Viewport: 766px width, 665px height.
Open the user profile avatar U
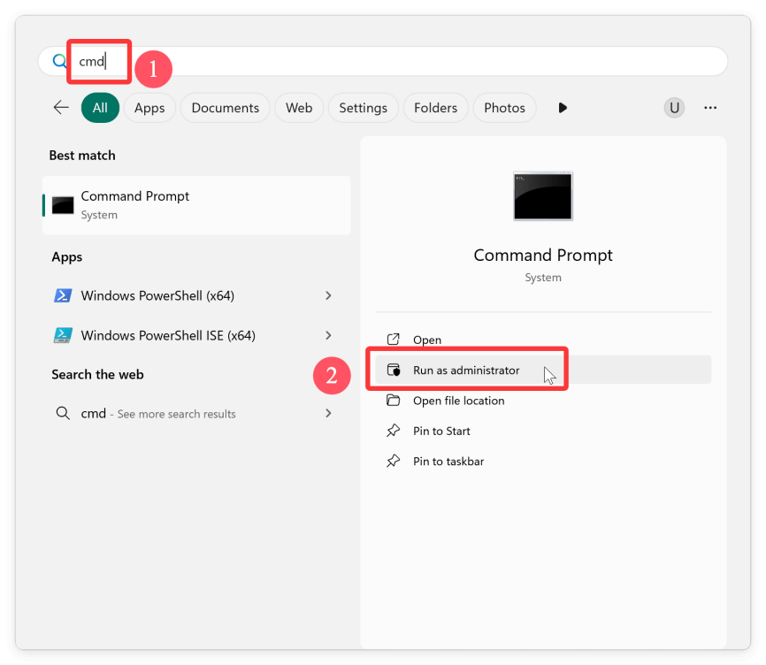(x=675, y=108)
